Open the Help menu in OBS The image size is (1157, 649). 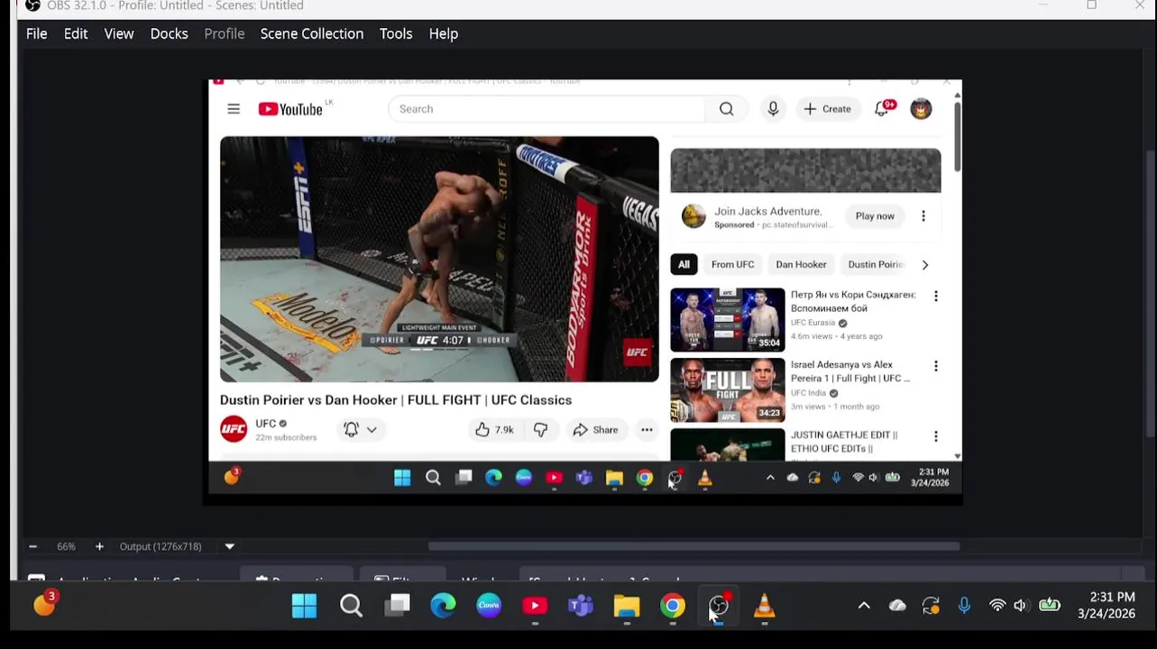click(443, 33)
